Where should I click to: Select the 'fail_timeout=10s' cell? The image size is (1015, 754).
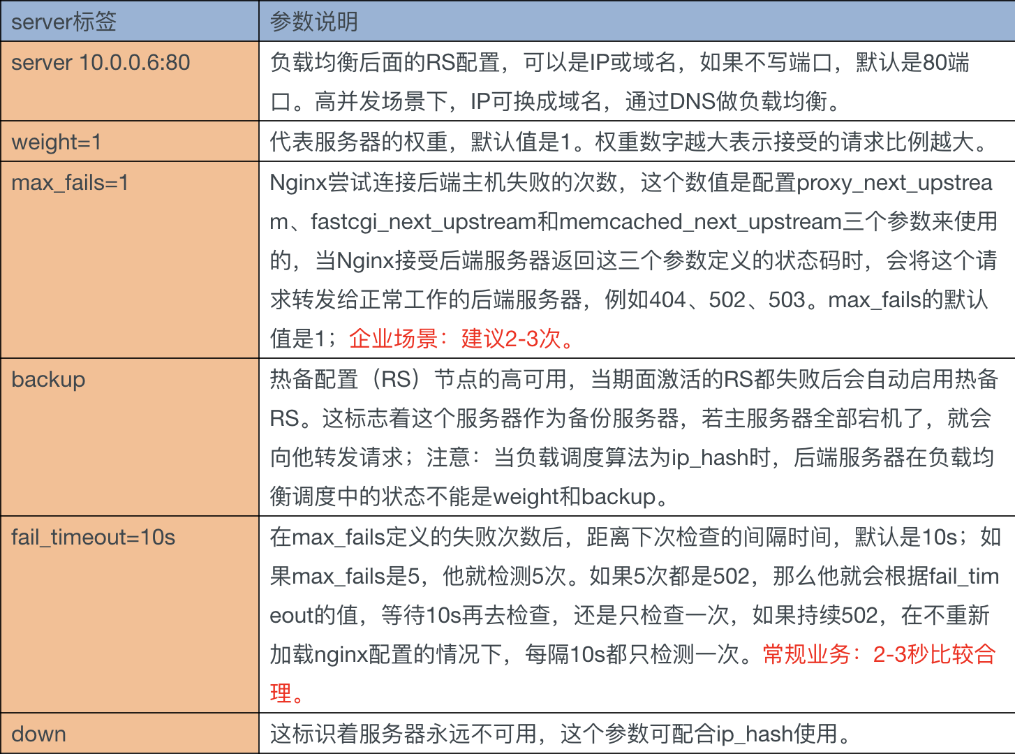pyautogui.click(x=130, y=614)
